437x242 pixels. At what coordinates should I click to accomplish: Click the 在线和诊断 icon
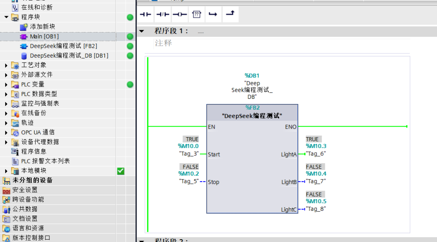(15, 8)
